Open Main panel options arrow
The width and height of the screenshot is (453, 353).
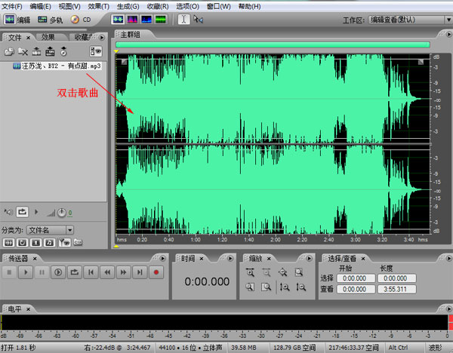(448, 35)
